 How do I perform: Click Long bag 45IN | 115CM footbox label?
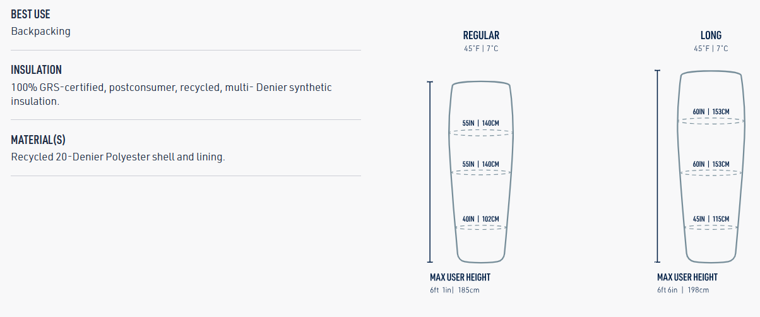tap(711, 219)
